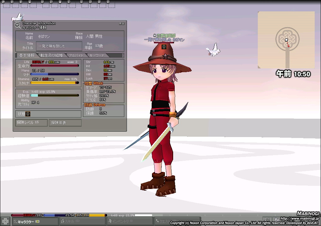Click the balance value 64%
321x226 pixels.
[x=103, y=99]
